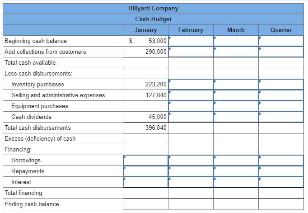Image resolution: width=308 pixels, height=213 pixels.
Task: Click the Quarter column header
Action: (281, 30)
